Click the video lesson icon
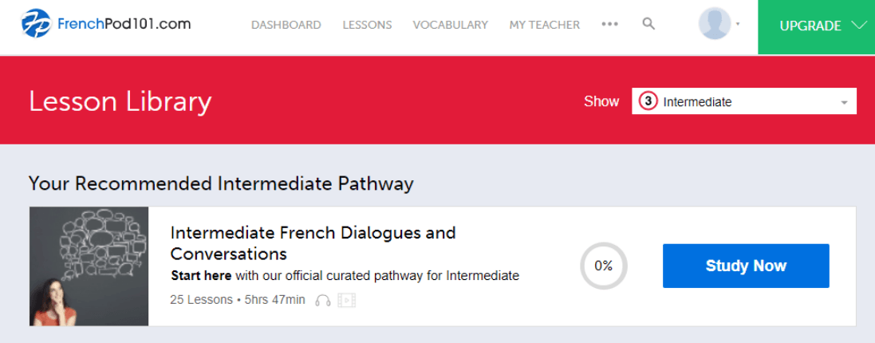 (346, 301)
